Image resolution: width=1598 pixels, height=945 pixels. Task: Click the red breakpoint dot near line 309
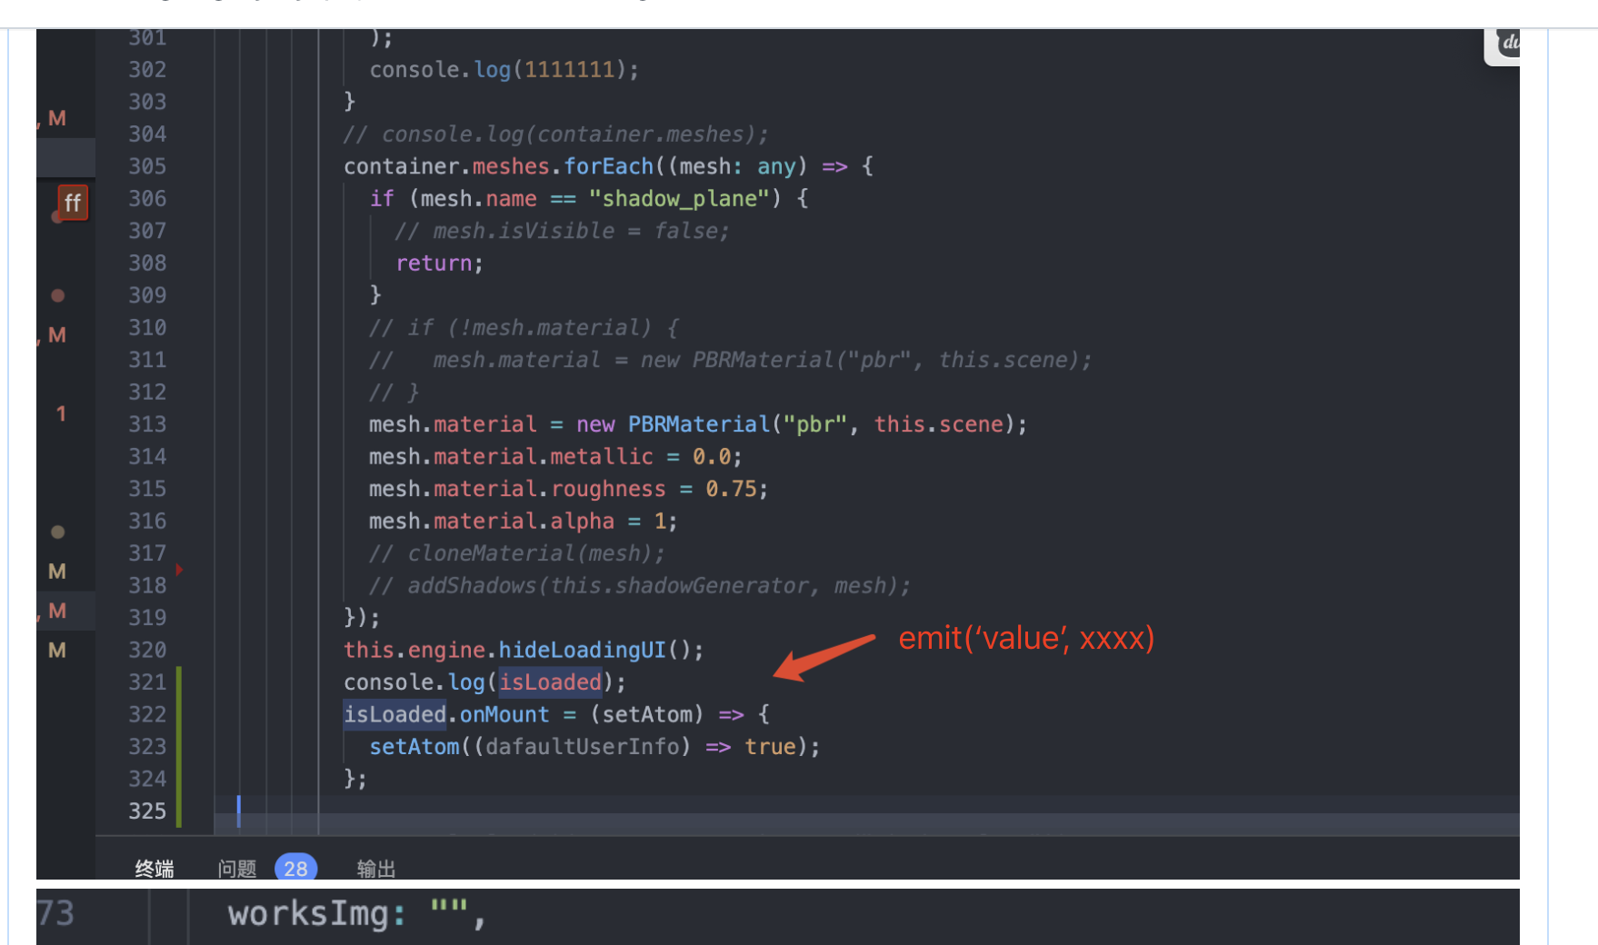(57, 294)
